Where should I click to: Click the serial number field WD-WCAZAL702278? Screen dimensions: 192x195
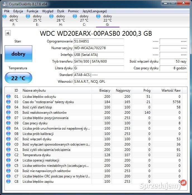coord(99,48)
